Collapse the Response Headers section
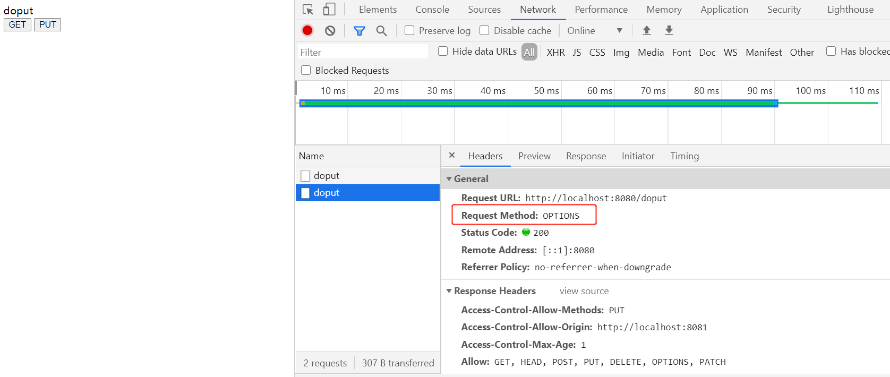The height and width of the screenshot is (377, 890). click(x=449, y=291)
